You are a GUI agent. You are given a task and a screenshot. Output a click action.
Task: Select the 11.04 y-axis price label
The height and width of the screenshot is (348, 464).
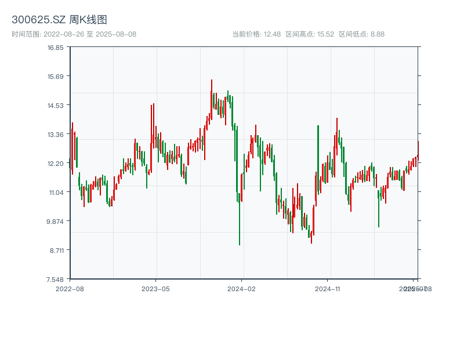[x=56, y=193]
